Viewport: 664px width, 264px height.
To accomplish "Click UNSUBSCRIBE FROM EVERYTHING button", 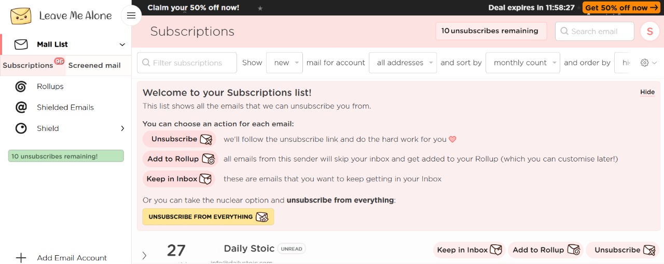I will click(x=208, y=217).
